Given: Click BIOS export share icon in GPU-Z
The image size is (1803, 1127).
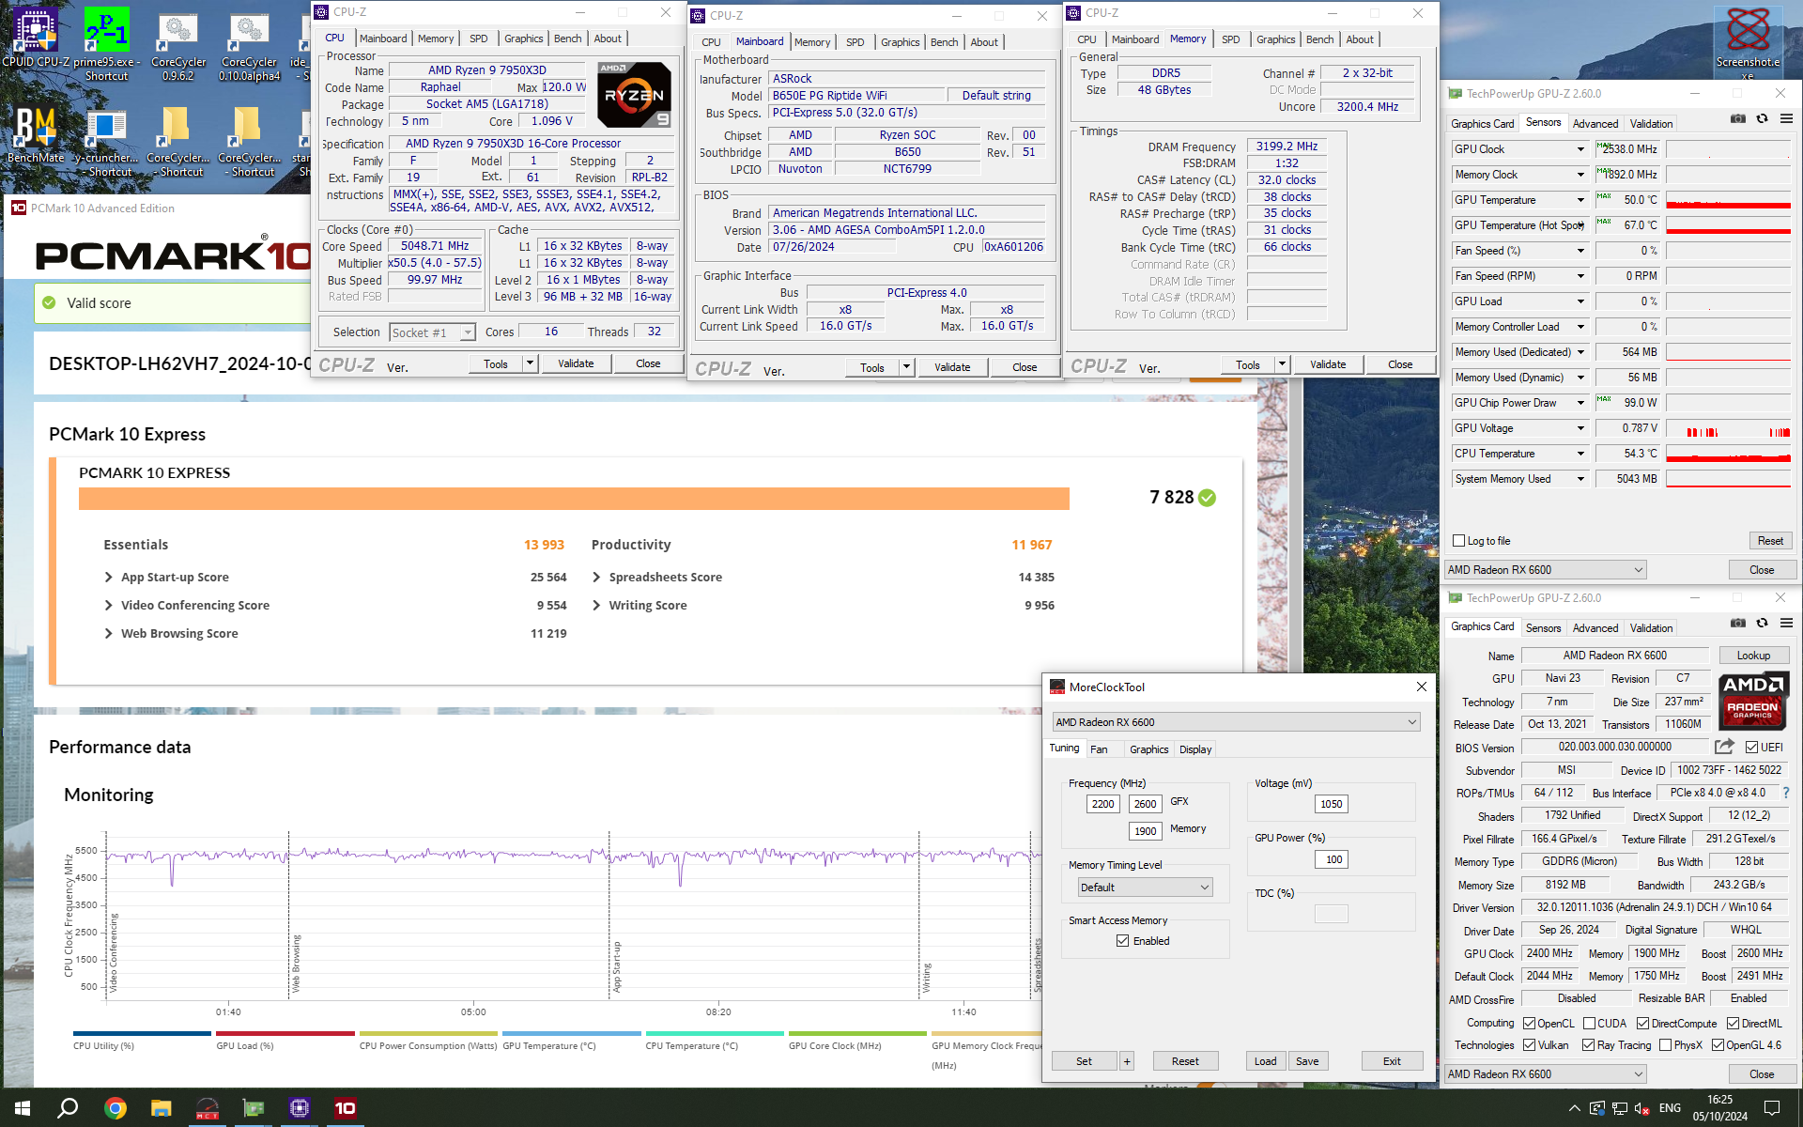Looking at the screenshot, I should (x=1724, y=747).
